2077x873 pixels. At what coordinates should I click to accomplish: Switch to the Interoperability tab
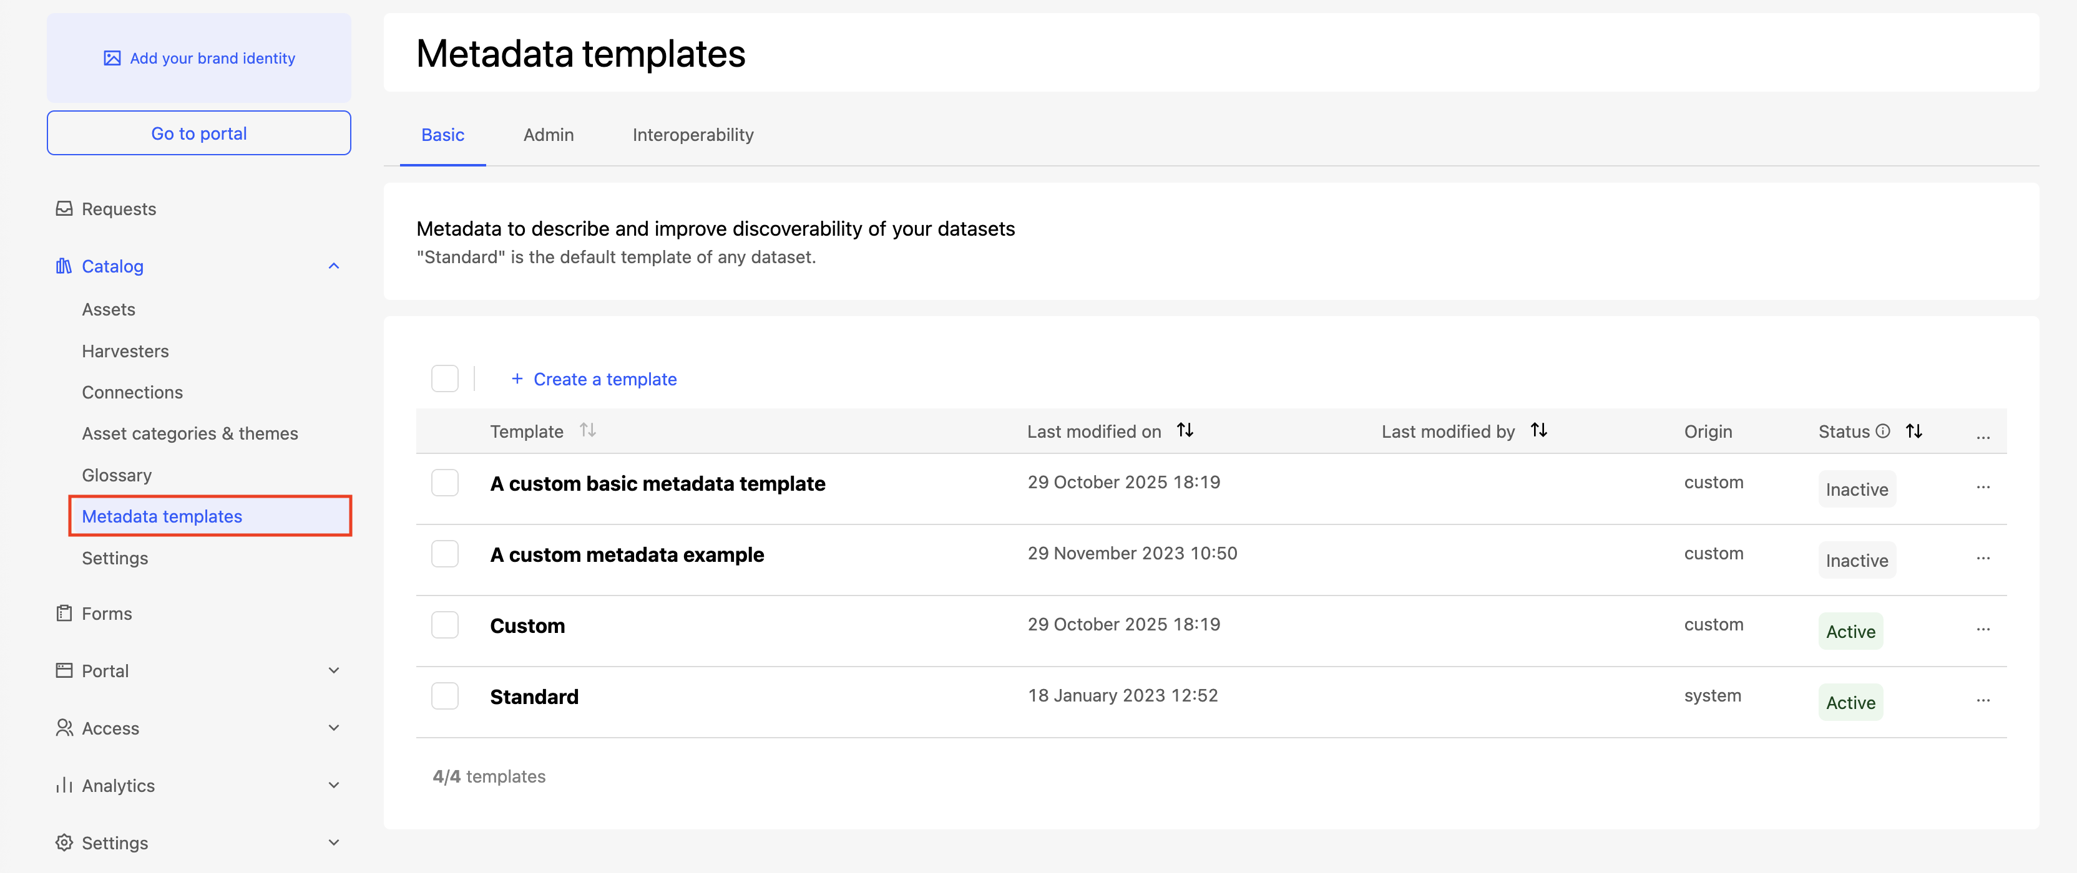693,135
